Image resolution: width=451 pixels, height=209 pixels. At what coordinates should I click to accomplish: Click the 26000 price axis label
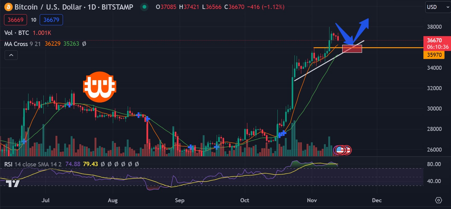(434, 150)
